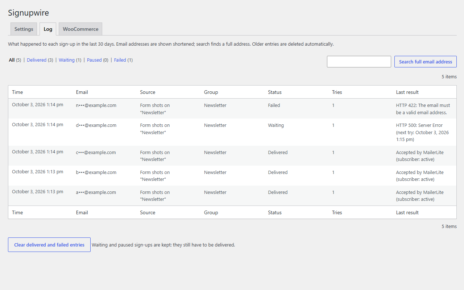Click Status footer column label
Screen dimensions: 464x290
pyautogui.click(x=275, y=212)
